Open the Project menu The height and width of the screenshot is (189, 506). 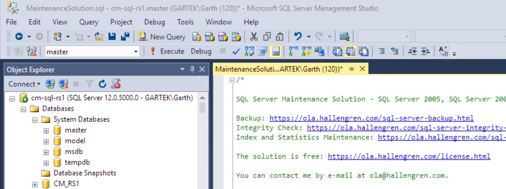pyautogui.click(x=121, y=22)
